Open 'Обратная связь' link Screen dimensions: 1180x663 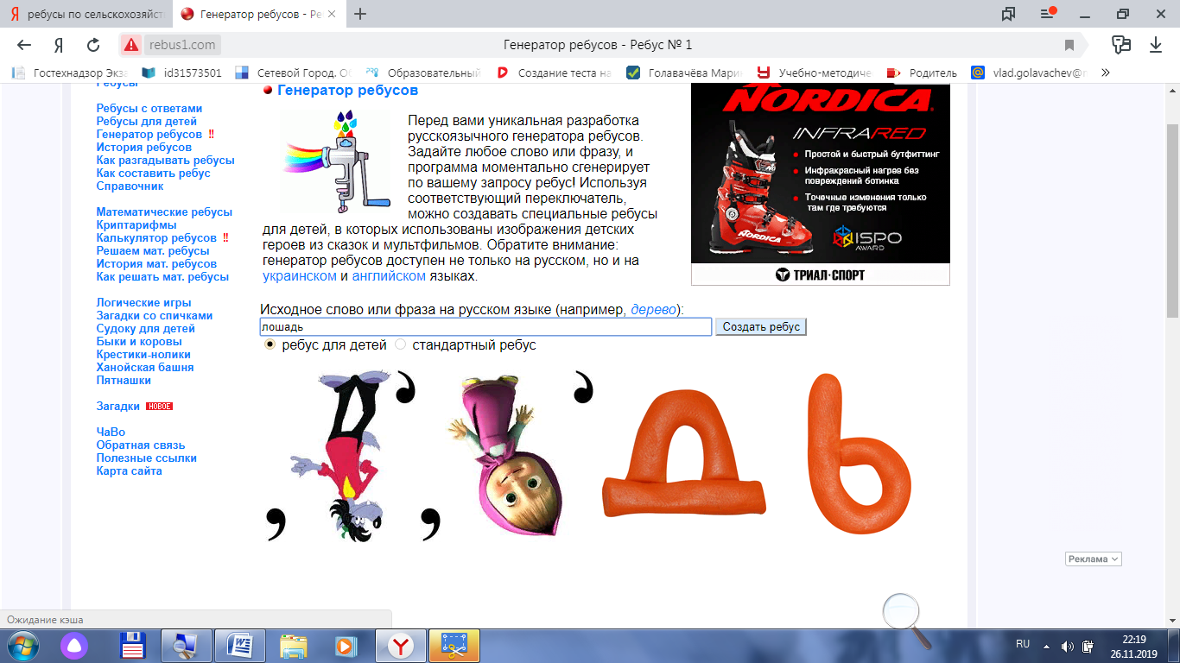click(x=141, y=445)
